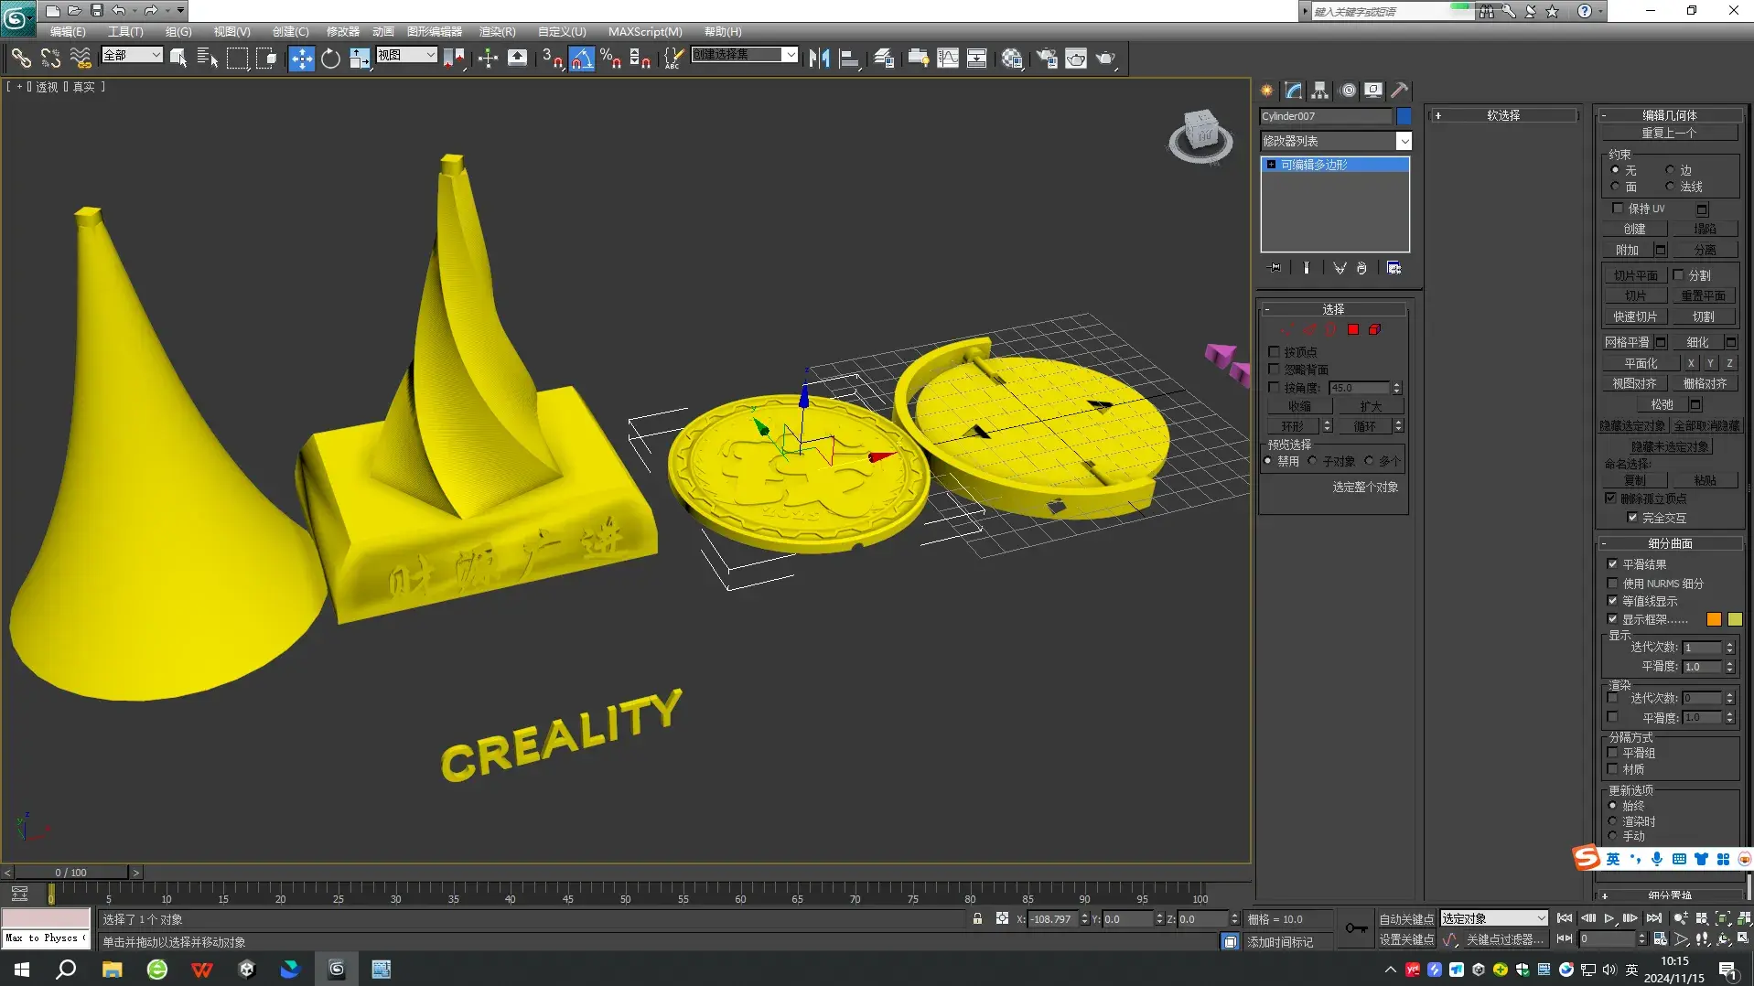
Task: Open the MAXScript(M) menu
Action: [x=645, y=31]
